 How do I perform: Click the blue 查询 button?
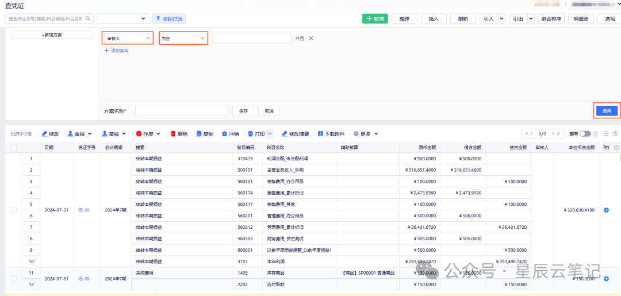(607, 111)
